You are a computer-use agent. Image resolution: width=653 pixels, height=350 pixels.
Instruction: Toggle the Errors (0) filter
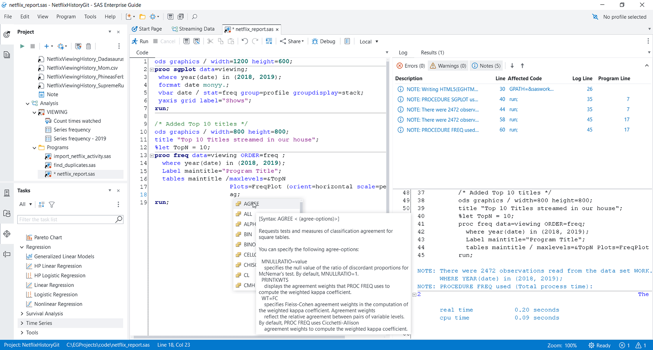click(411, 66)
